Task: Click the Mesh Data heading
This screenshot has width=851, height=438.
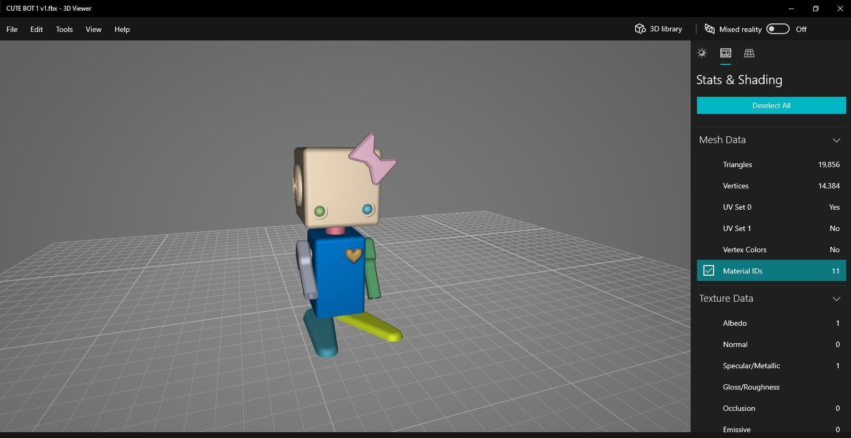Action: (x=722, y=140)
